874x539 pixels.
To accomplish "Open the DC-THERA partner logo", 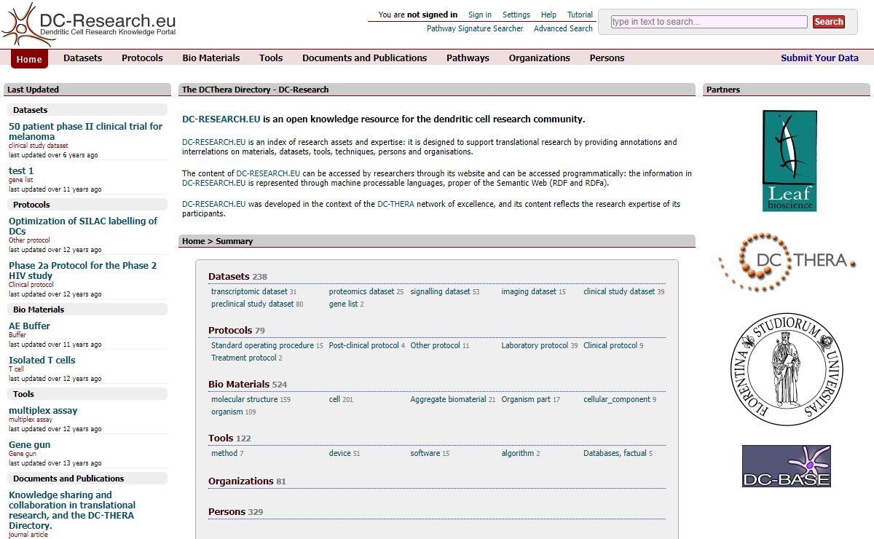I will click(787, 262).
